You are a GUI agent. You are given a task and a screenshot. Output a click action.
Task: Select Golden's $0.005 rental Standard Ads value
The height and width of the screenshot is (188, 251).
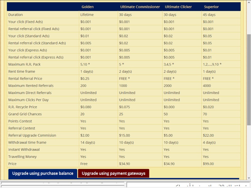[x=86, y=43]
